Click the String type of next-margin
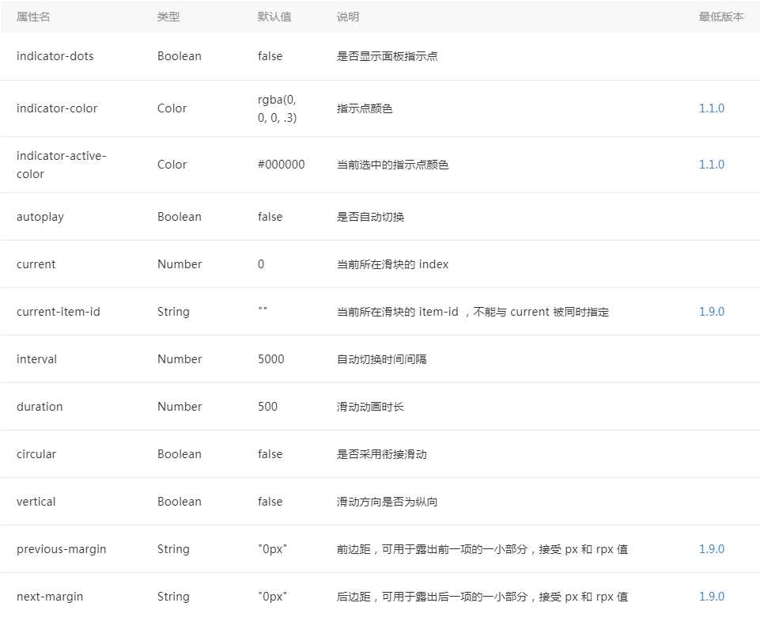 [173, 597]
